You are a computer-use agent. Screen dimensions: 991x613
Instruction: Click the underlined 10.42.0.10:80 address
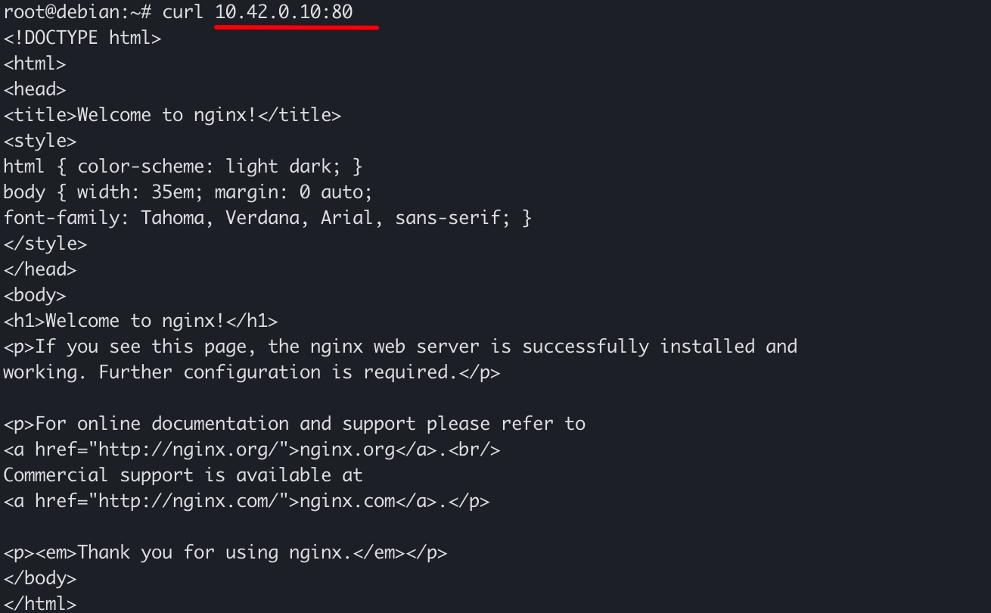tap(284, 11)
